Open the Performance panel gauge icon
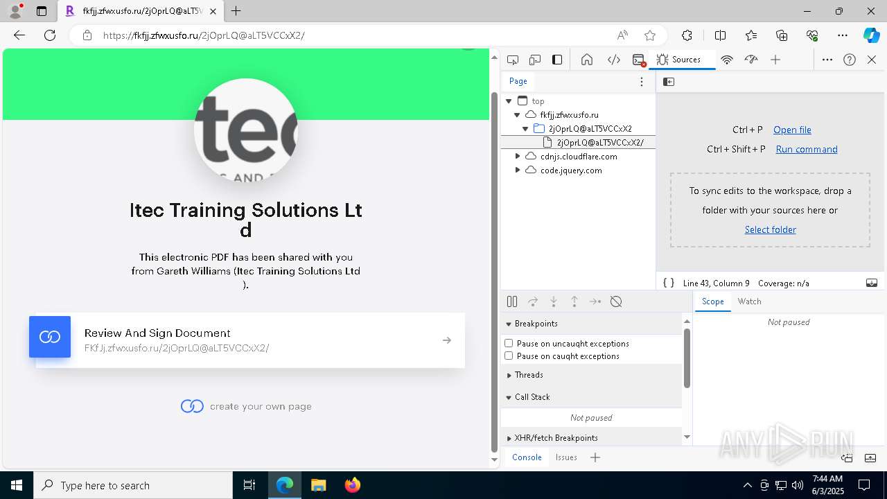 pyautogui.click(x=751, y=60)
